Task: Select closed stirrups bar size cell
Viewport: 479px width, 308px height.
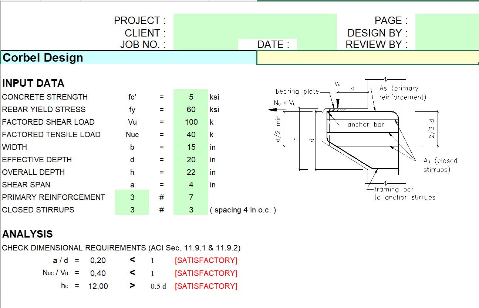Action: [191, 210]
